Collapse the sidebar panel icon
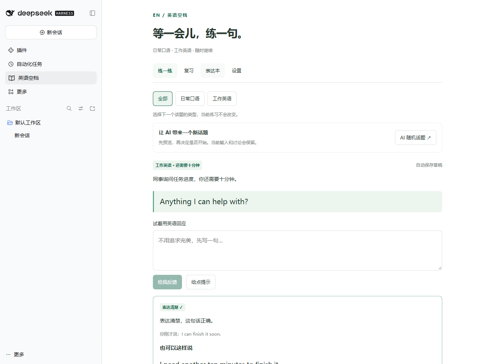 [92, 13]
